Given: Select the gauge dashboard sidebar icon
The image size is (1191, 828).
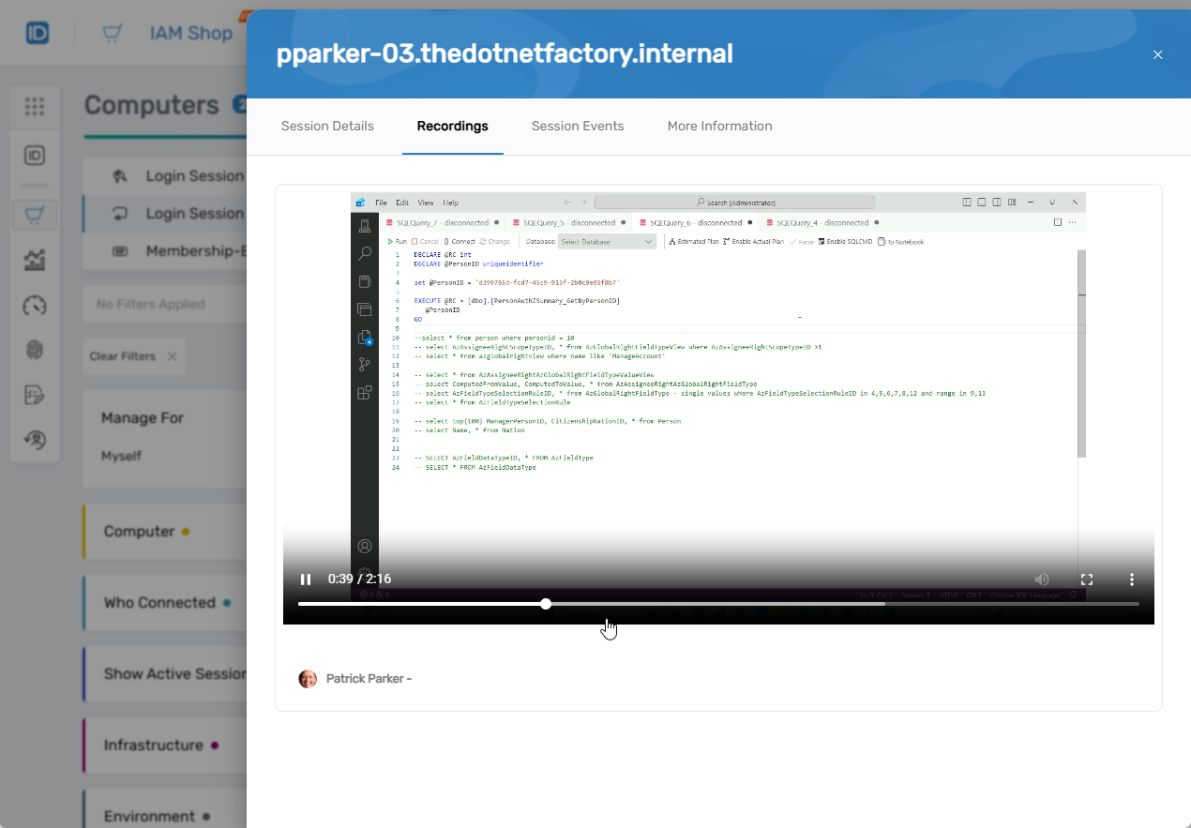Looking at the screenshot, I should (35, 306).
